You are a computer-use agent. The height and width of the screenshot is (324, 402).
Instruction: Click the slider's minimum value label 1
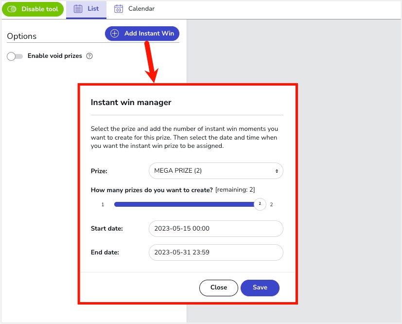click(103, 205)
